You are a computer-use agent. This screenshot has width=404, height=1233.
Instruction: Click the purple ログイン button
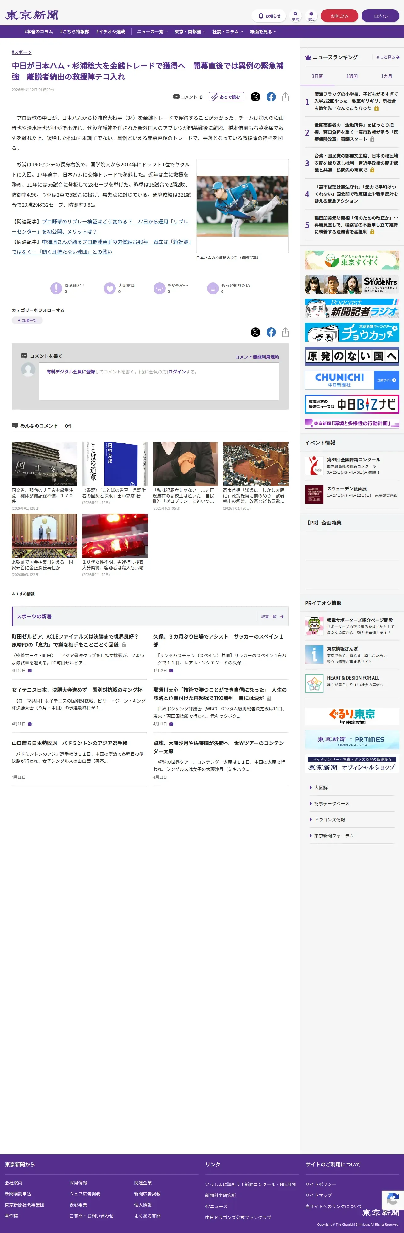[x=381, y=16]
